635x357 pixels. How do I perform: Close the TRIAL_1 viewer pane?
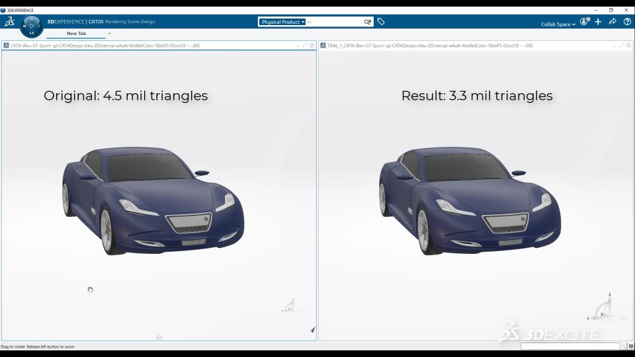628,46
